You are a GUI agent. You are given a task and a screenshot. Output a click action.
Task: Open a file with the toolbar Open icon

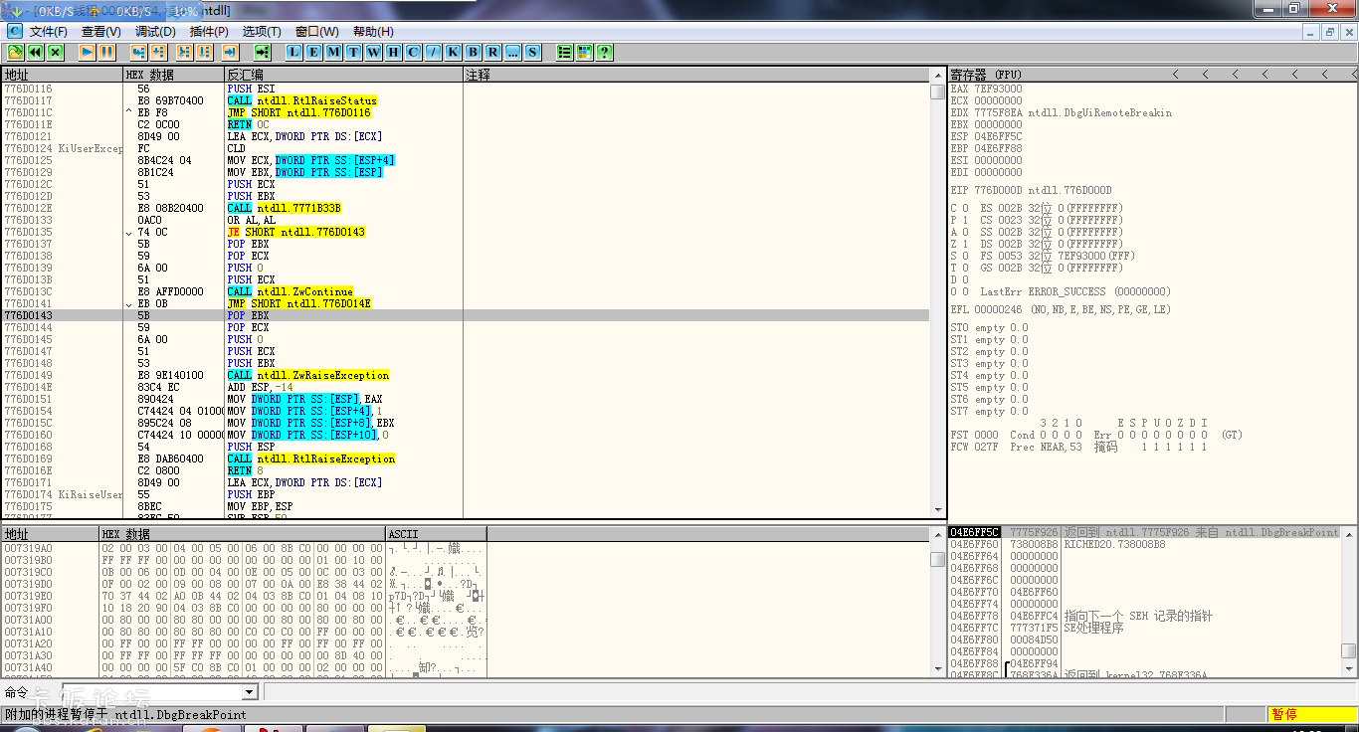pos(16,52)
